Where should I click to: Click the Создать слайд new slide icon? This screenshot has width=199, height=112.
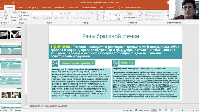tap(14, 13)
